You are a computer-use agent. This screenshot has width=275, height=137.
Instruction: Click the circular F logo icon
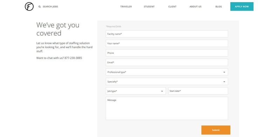[x=29, y=7]
